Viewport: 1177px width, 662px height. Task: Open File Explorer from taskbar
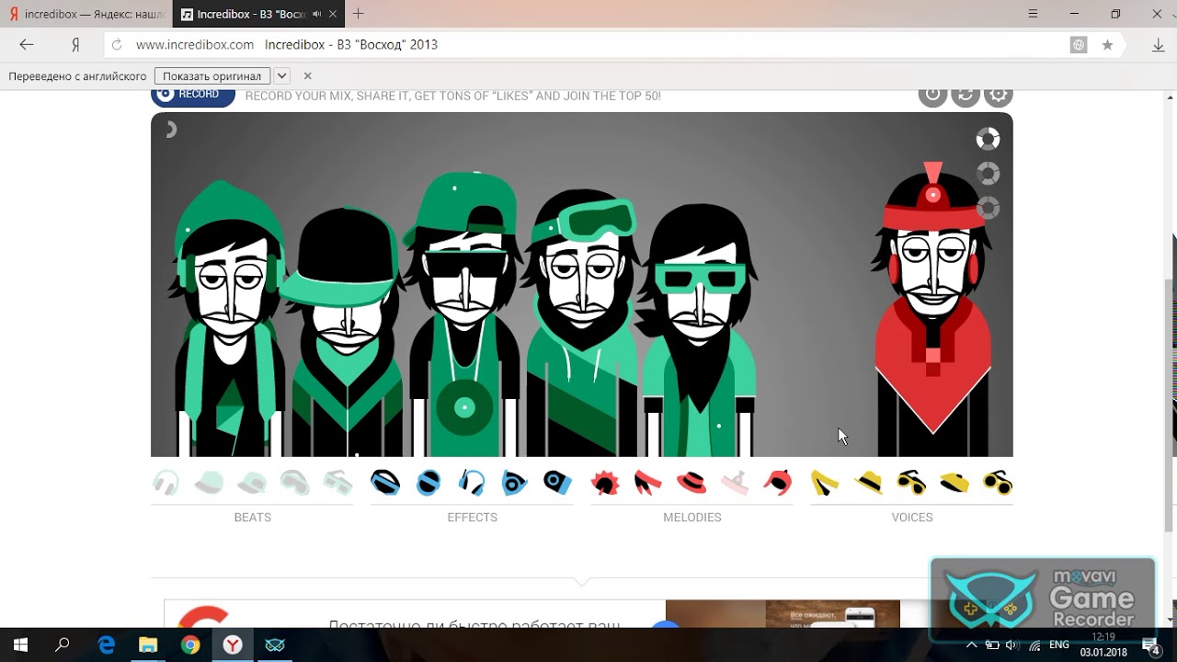tap(148, 645)
